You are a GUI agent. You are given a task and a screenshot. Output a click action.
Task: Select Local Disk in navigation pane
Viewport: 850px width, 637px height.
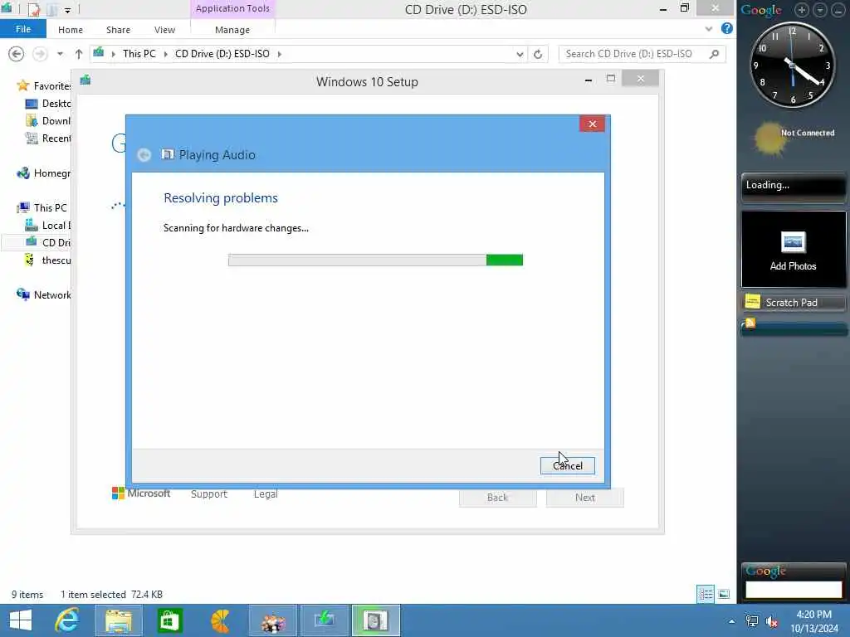pos(48,226)
